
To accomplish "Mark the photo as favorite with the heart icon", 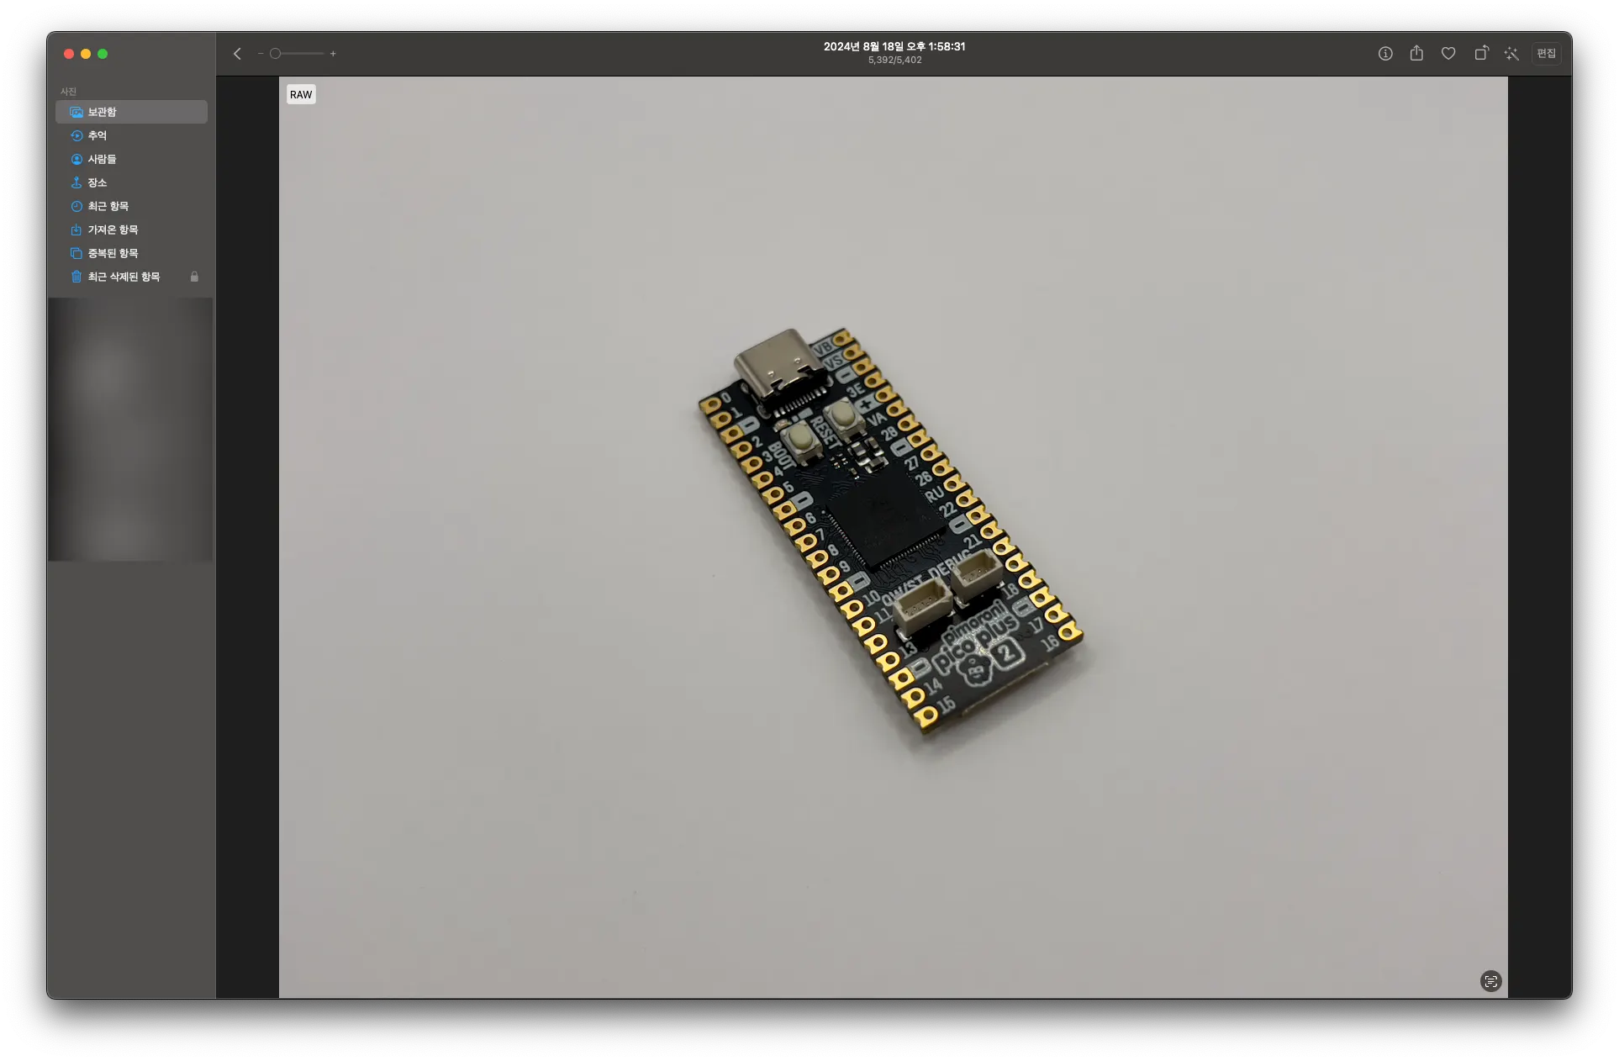I will (x=1448, y=54).
